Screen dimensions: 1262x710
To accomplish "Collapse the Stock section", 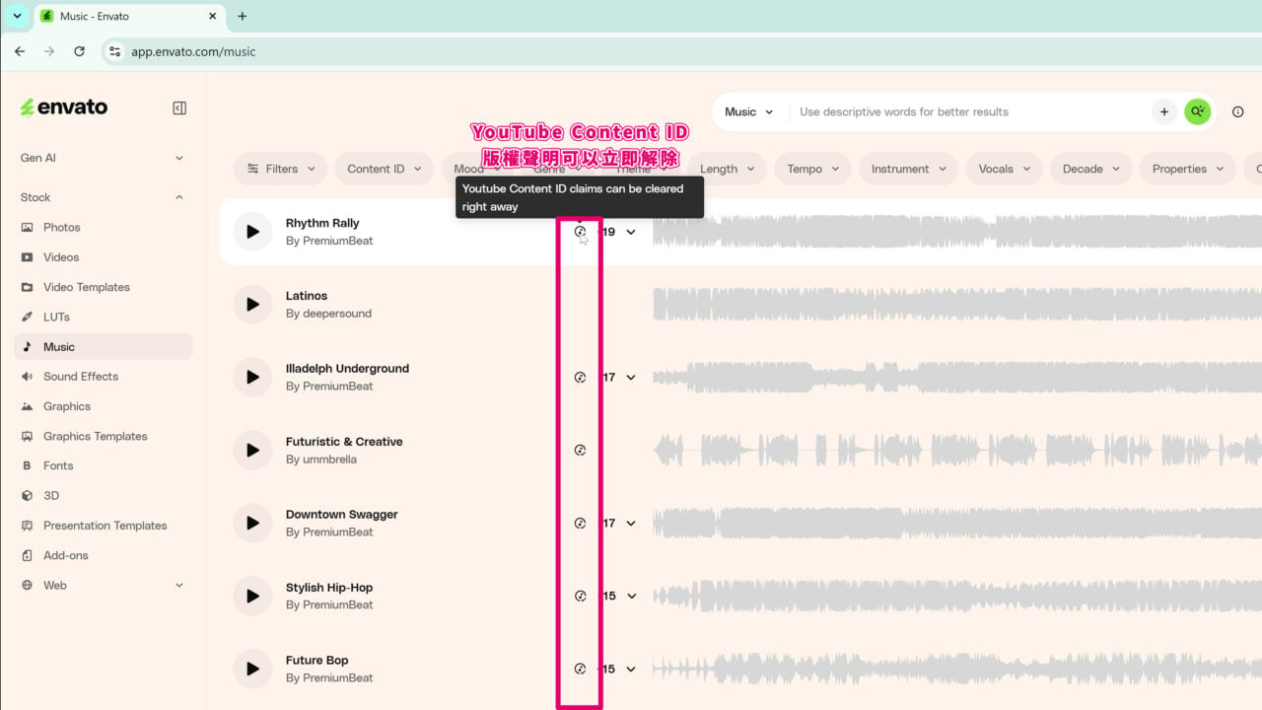I will click(103, 197).
